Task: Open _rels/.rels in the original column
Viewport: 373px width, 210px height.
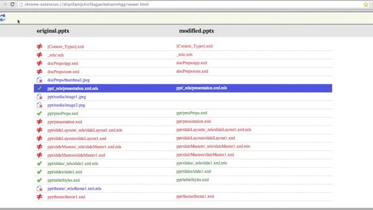Action: (x=55, y=55)
